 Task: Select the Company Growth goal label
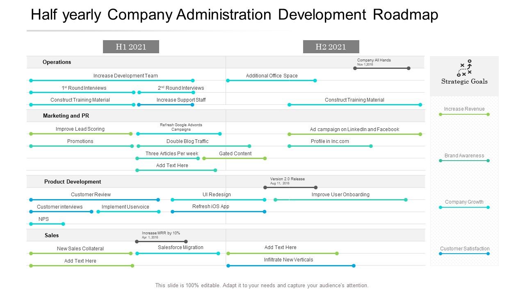tap(464, 202)
